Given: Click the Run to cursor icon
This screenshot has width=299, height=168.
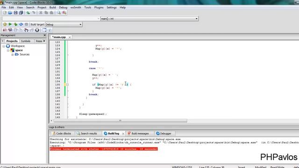Looking at the screenshot, I should [x=10, y=30].
